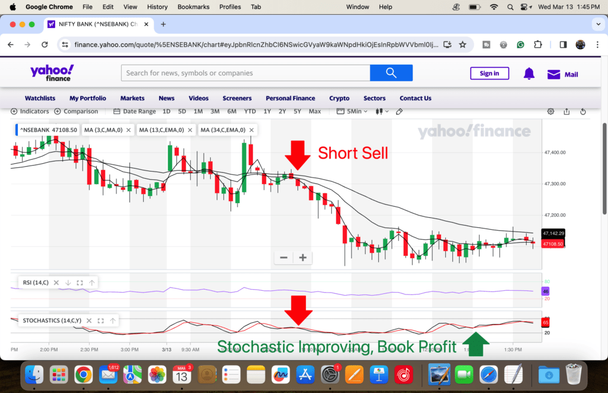Open the Screeners menu

[x=237, y=98]
